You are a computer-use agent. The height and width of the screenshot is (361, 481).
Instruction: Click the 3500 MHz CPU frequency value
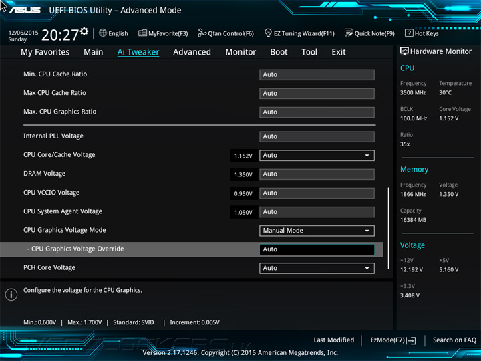pos(413,92)
